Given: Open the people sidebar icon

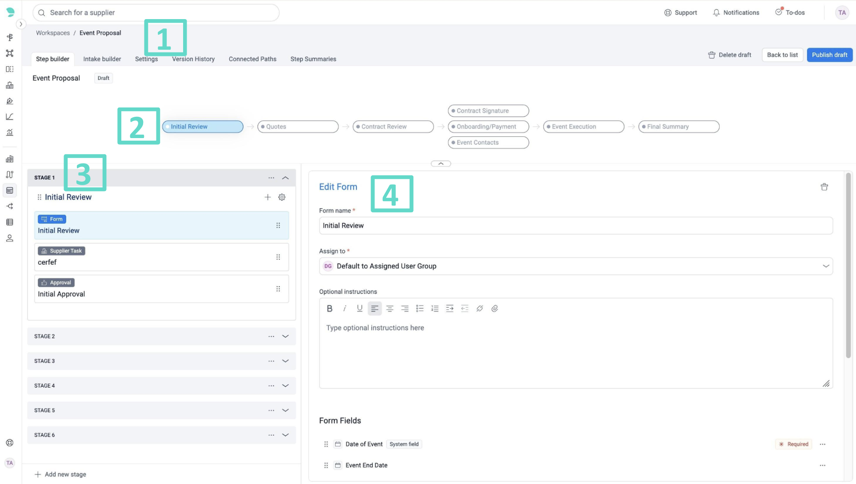Looking at the screenshot, I should [10, 238].
